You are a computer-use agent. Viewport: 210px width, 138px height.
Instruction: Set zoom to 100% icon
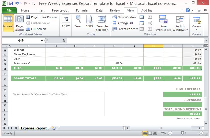coord(90,23)
